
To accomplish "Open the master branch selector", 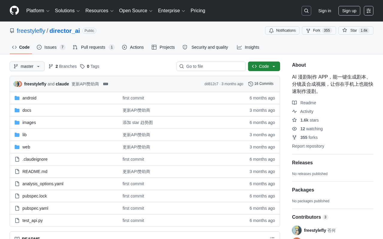I will coord(27,66).
